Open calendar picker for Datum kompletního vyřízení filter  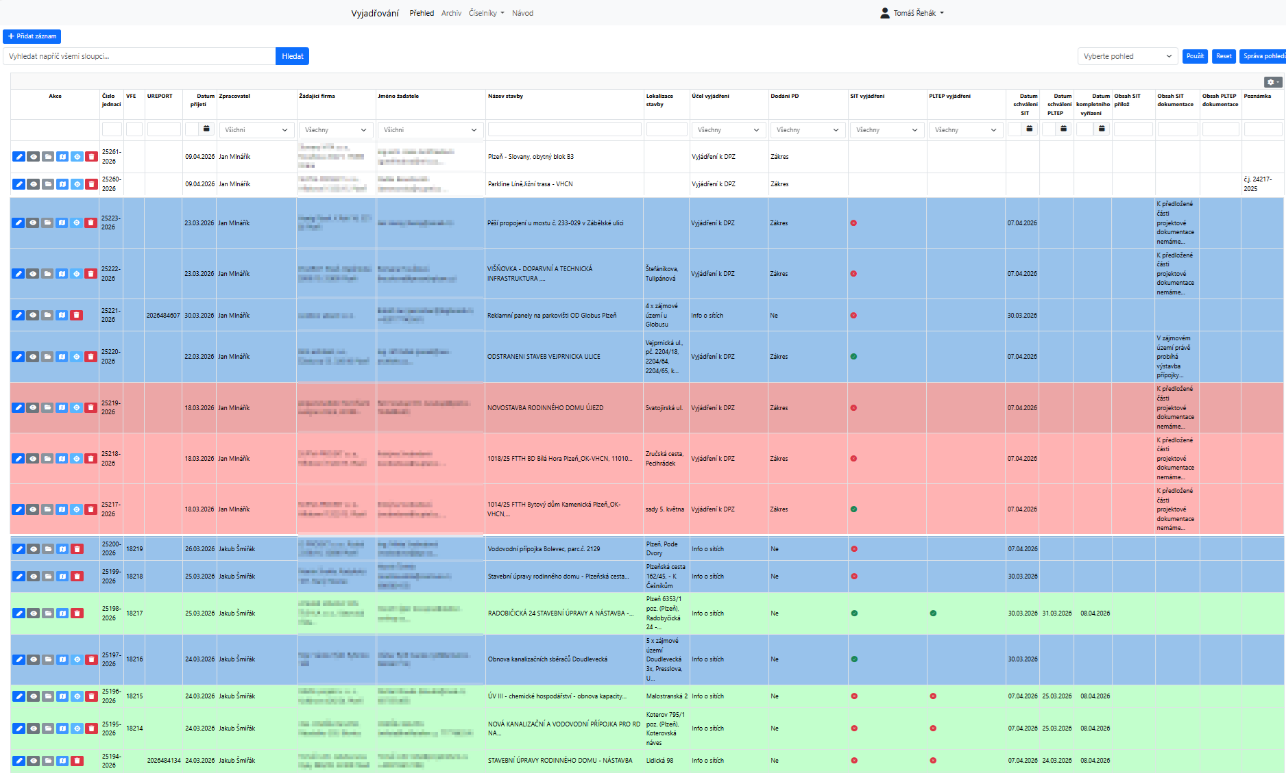tap(1102, 129)
